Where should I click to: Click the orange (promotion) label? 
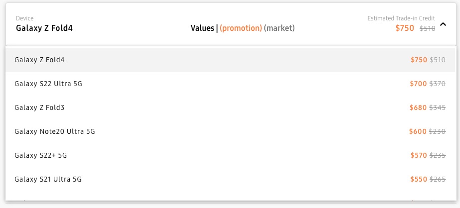pyautogui.click(x=240, y=28)
